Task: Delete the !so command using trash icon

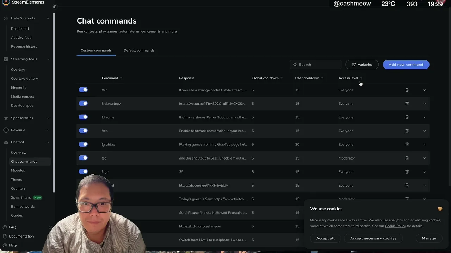Action: point(407,158)
